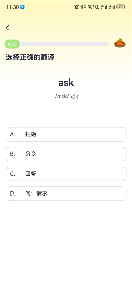Tap the battery level indicator
Screen dimensions: 132x293
tap(121, 7)
